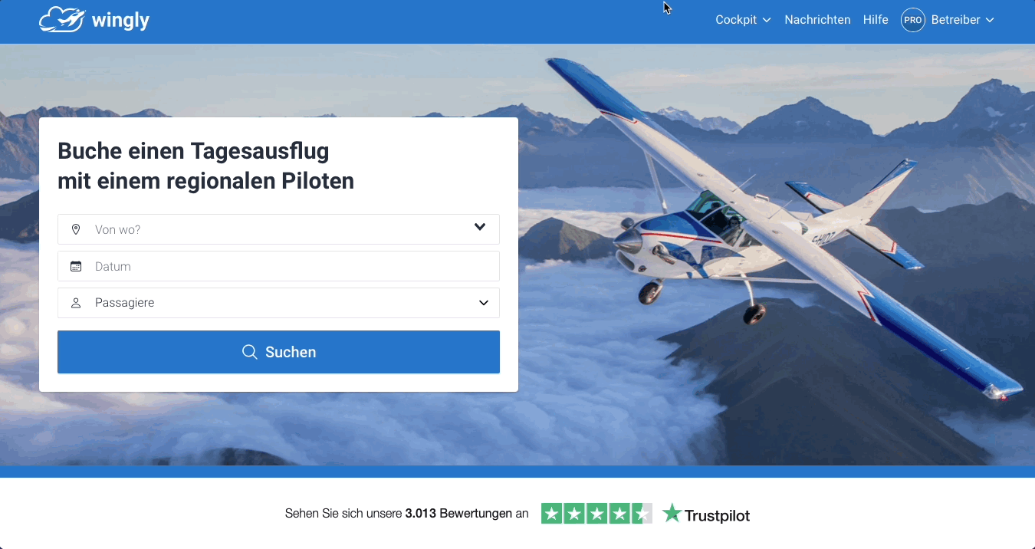Open Nachrichten in the top navigation
1035x549 pixels.
817,20
